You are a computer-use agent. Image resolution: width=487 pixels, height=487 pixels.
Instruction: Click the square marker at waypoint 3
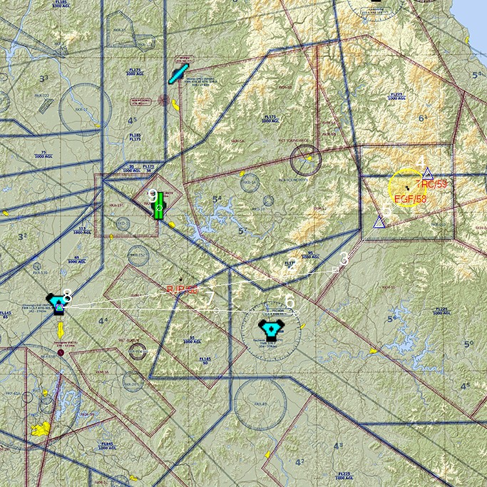pyautogui.click(x=335, y=270)
